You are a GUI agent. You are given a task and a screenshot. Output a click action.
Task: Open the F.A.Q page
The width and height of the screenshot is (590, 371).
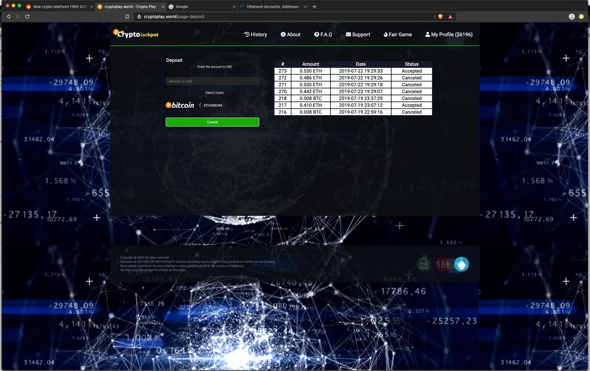click(323, 35)
